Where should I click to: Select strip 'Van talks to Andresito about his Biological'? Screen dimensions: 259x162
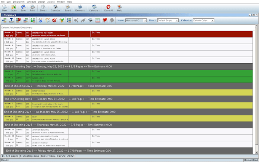[x=128, y=40]
